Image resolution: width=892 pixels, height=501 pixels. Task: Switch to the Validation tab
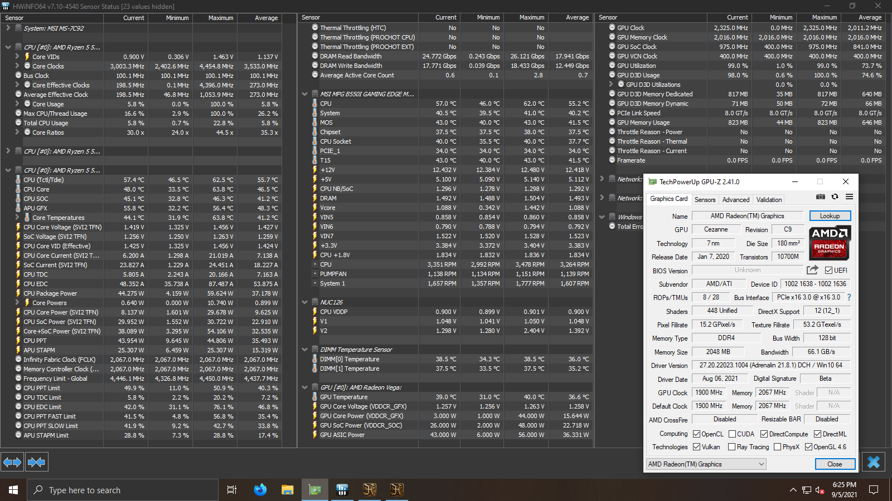coord(769,200)
